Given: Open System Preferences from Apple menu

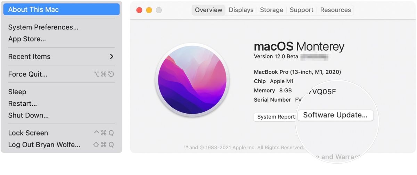Looking at the screenshot, I should [62, 27].
